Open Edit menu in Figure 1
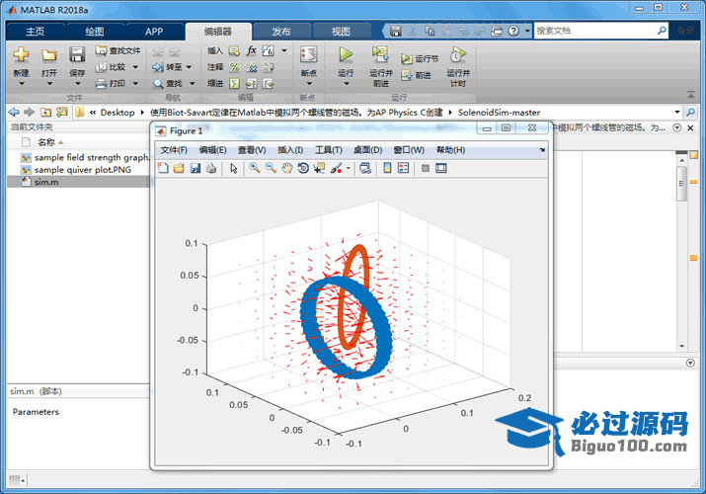Screen dimensions: 706x494 pyautogui.click(x=212, y=150)
